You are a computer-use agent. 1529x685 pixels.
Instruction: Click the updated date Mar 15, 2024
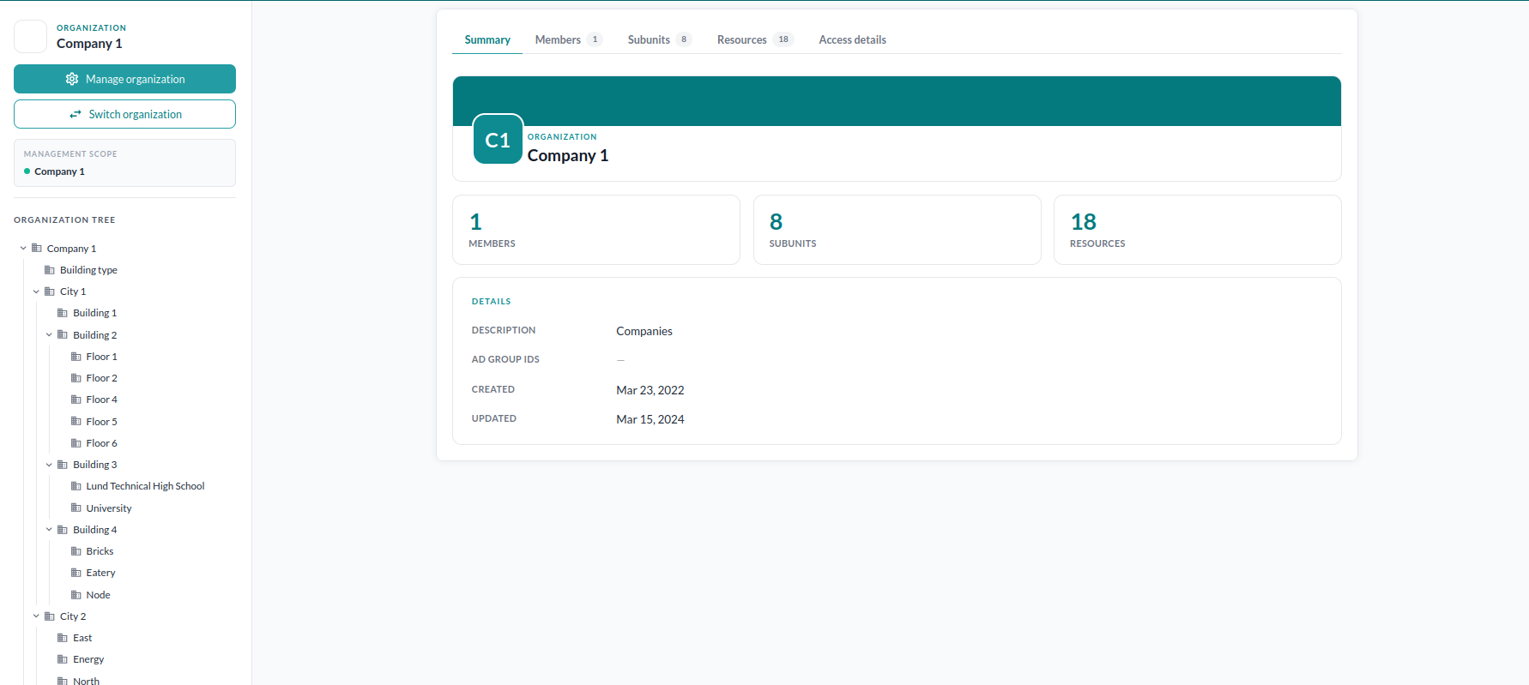tap(650, 419)
